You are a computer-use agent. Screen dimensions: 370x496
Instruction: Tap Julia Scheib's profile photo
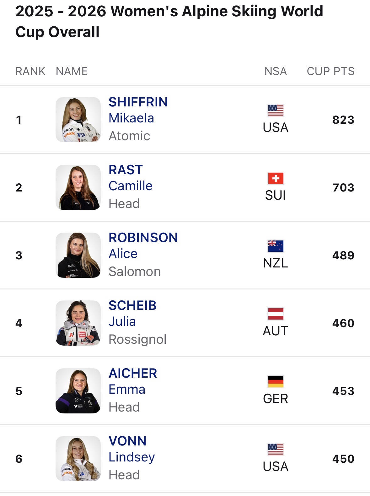click(x=78, y=323)
